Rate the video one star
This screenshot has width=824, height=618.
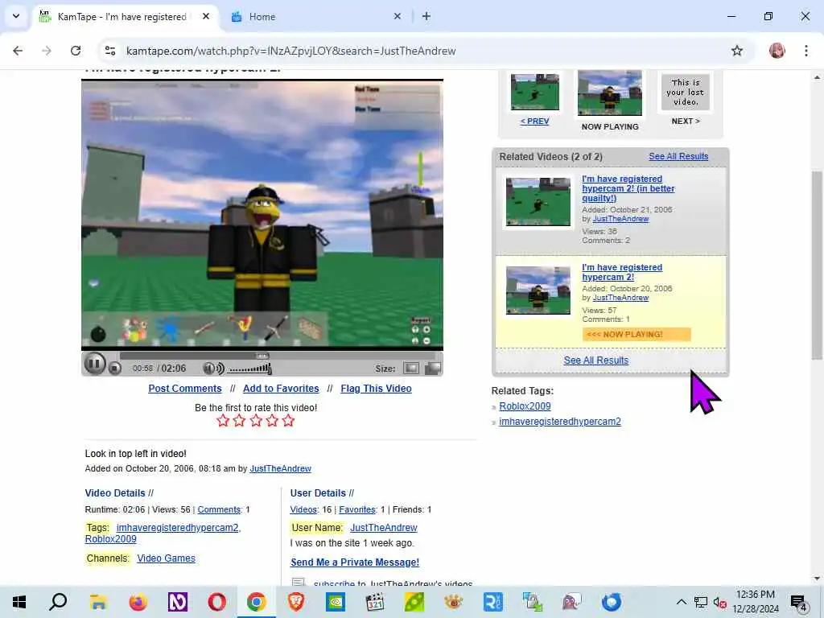pos(223,420)
